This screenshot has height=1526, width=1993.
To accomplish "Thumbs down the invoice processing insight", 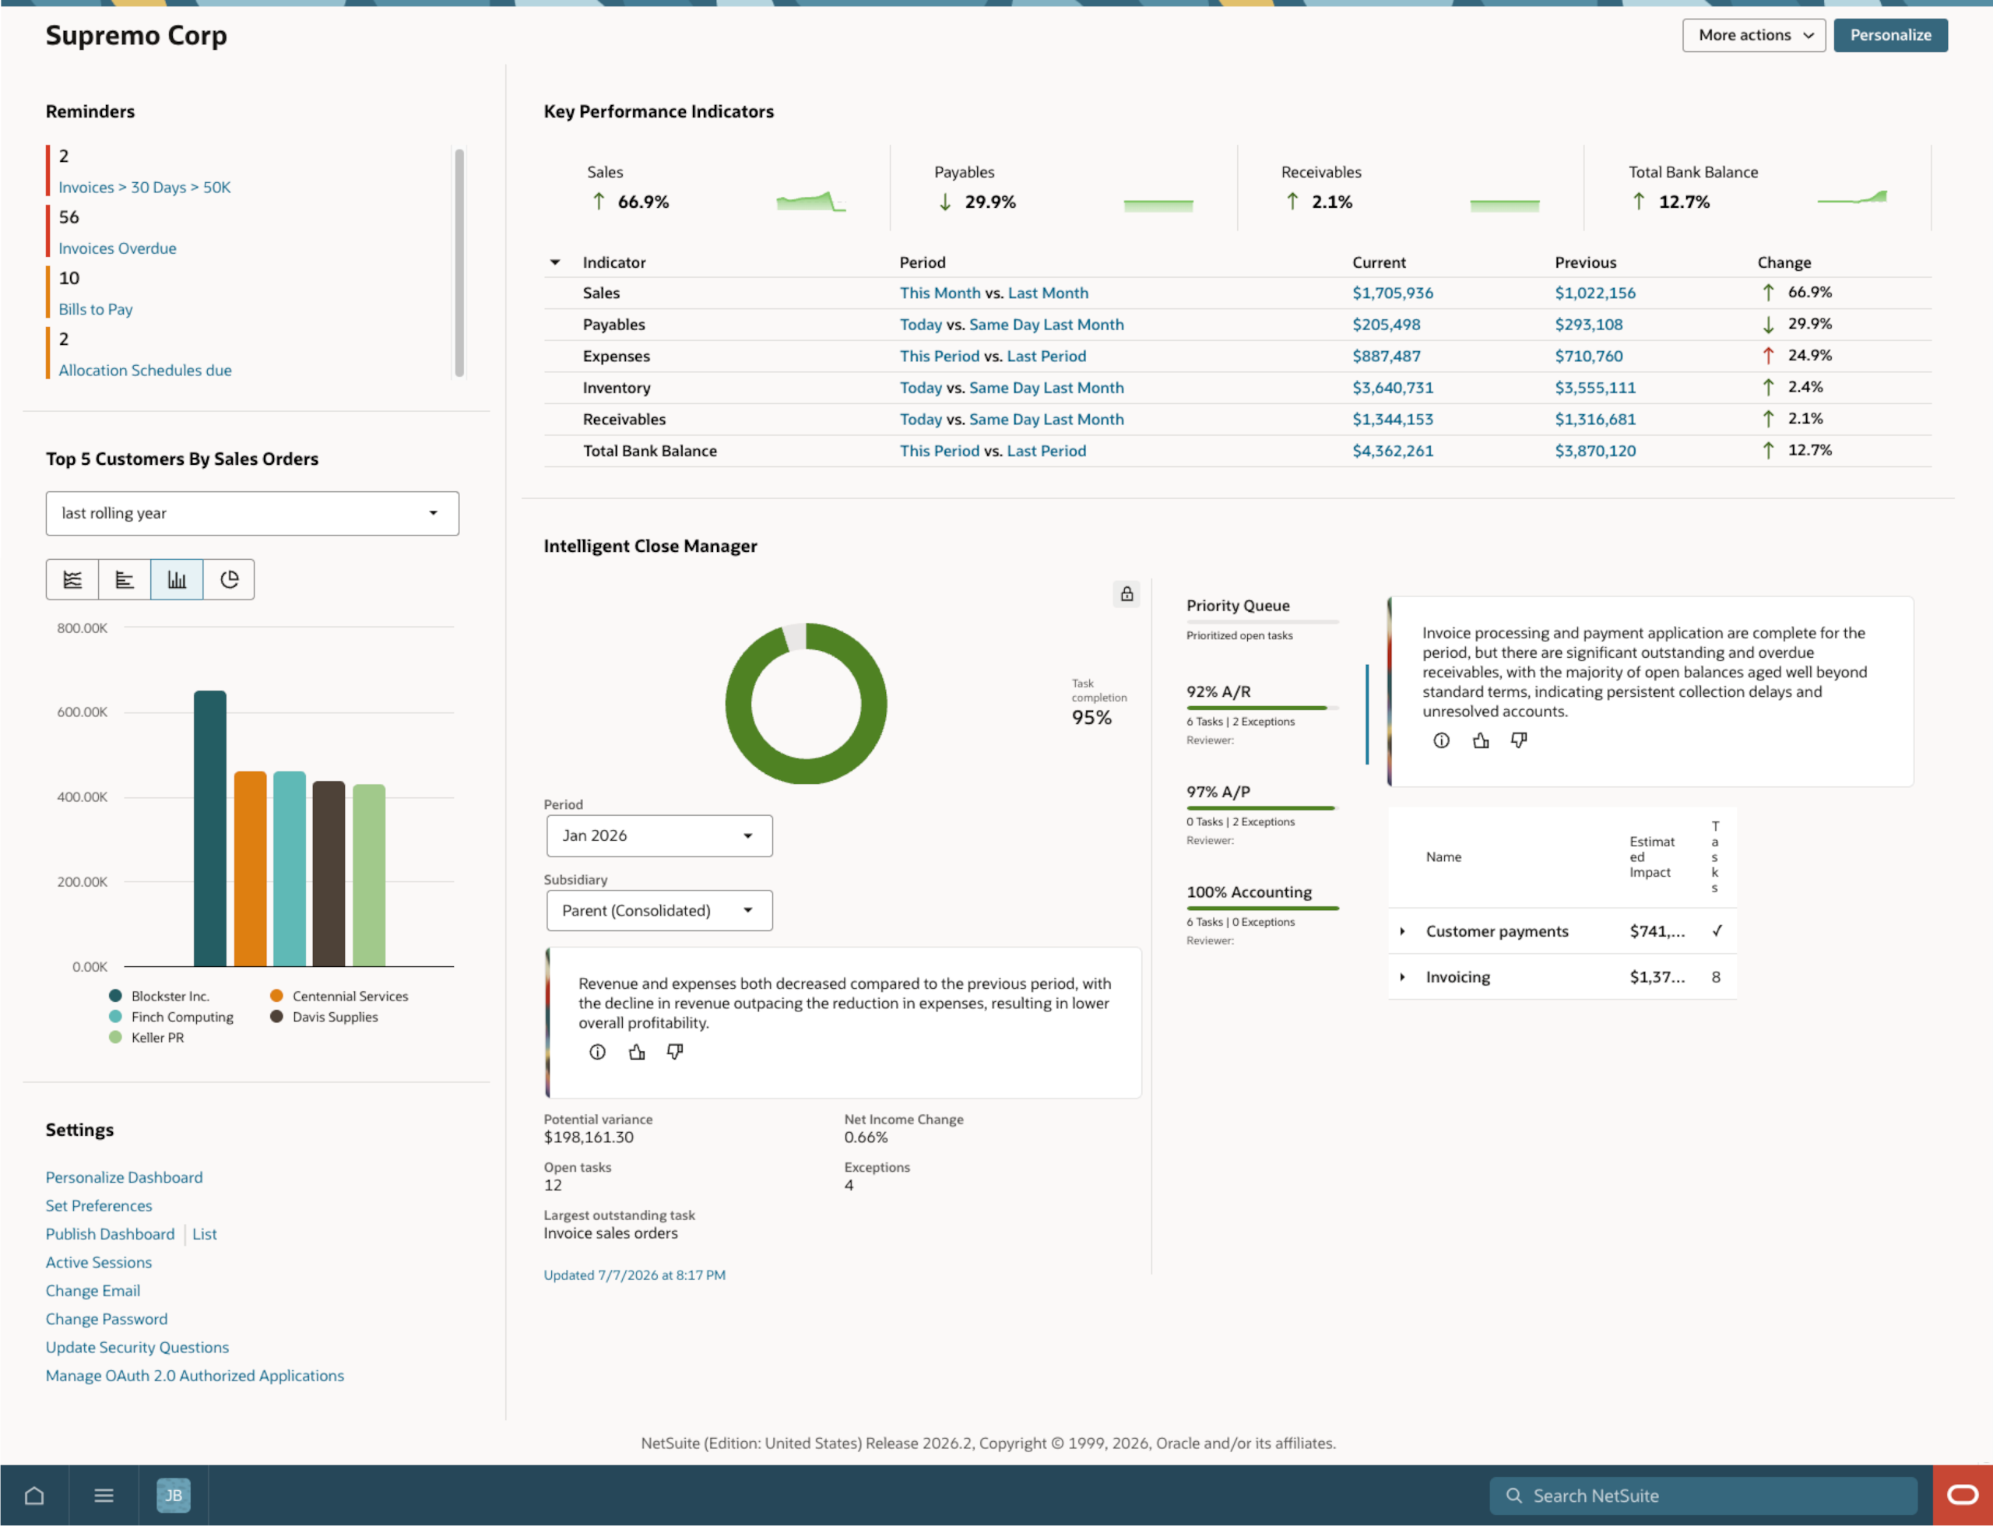I will click(x=1519, y=740).
